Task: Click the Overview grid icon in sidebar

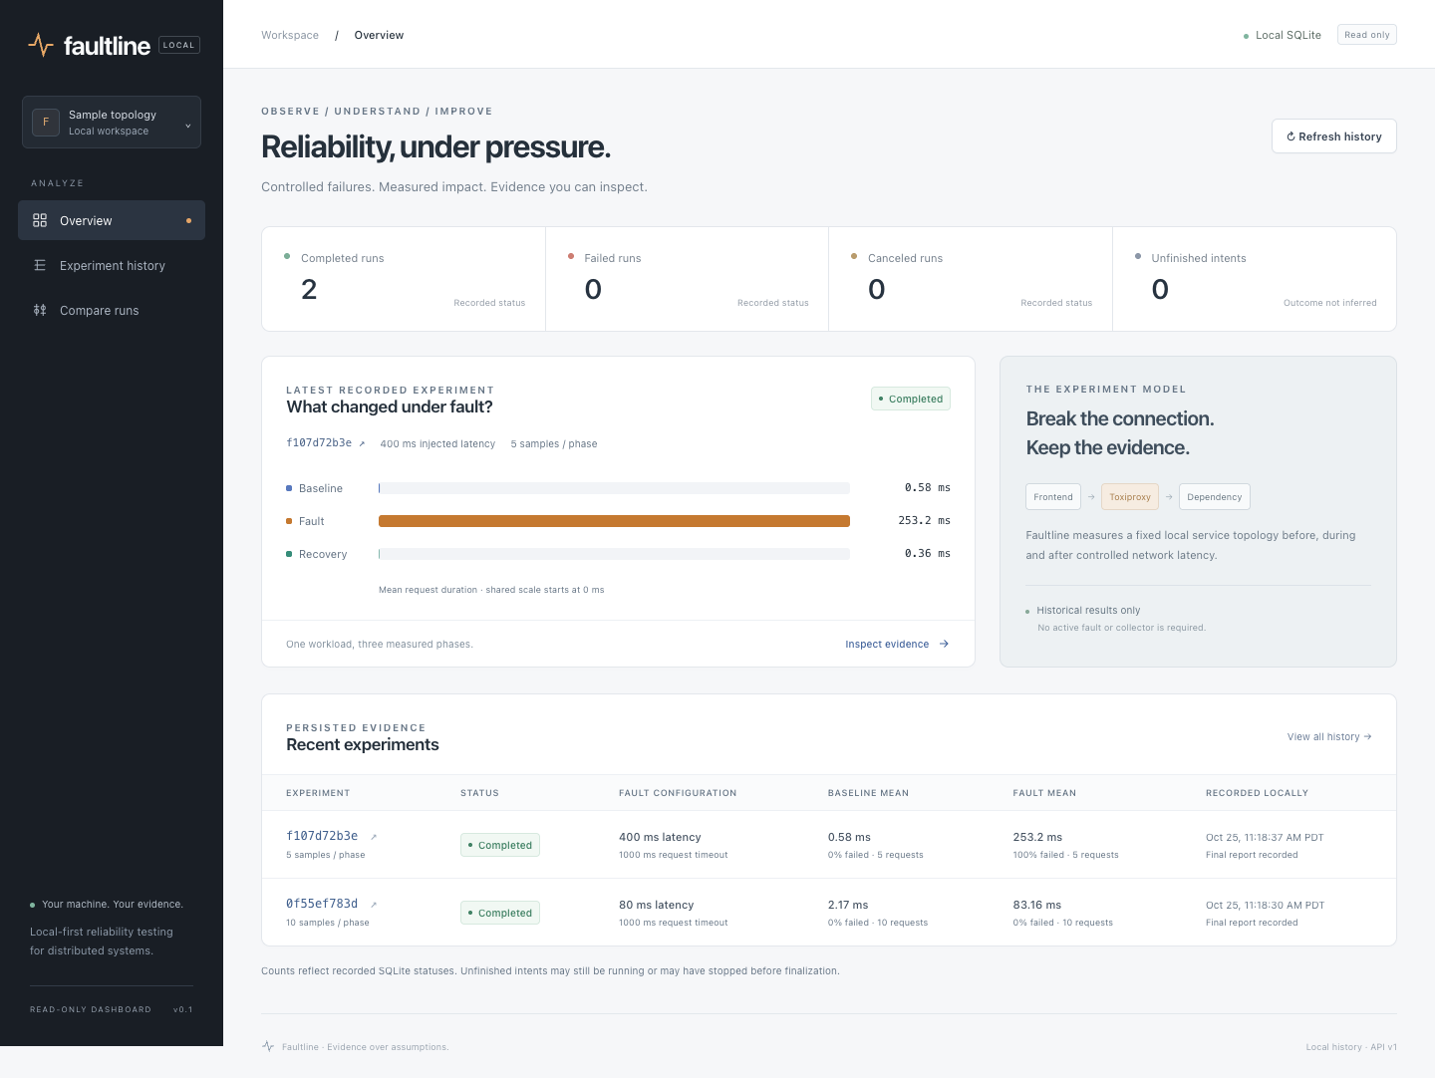Action: (40, 220)
